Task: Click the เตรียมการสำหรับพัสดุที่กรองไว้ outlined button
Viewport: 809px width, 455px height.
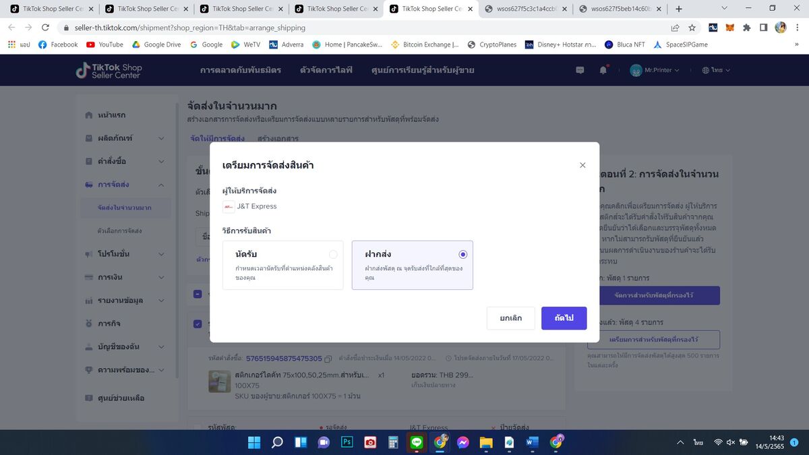Action: pyautogui.click(x=653, y=339)
